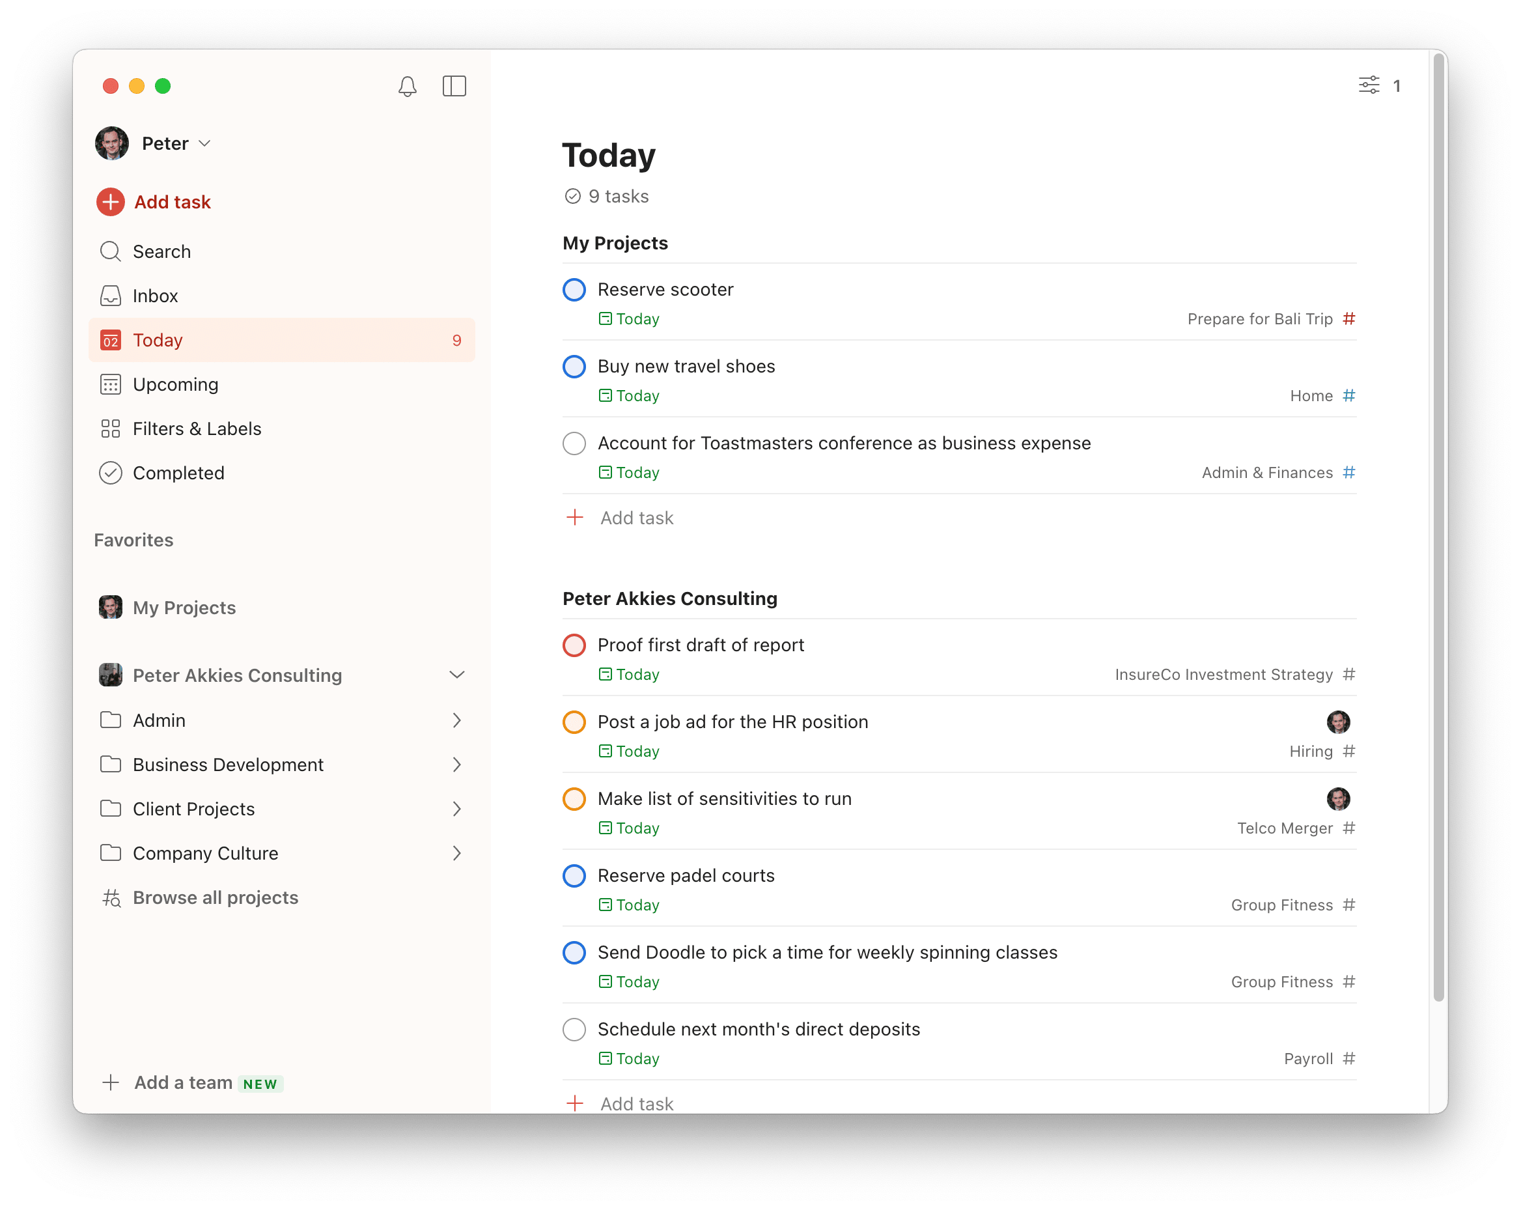
Task: Open the Hiring project hashtag
Action: pyautogui.click(x=1349, y=751)
